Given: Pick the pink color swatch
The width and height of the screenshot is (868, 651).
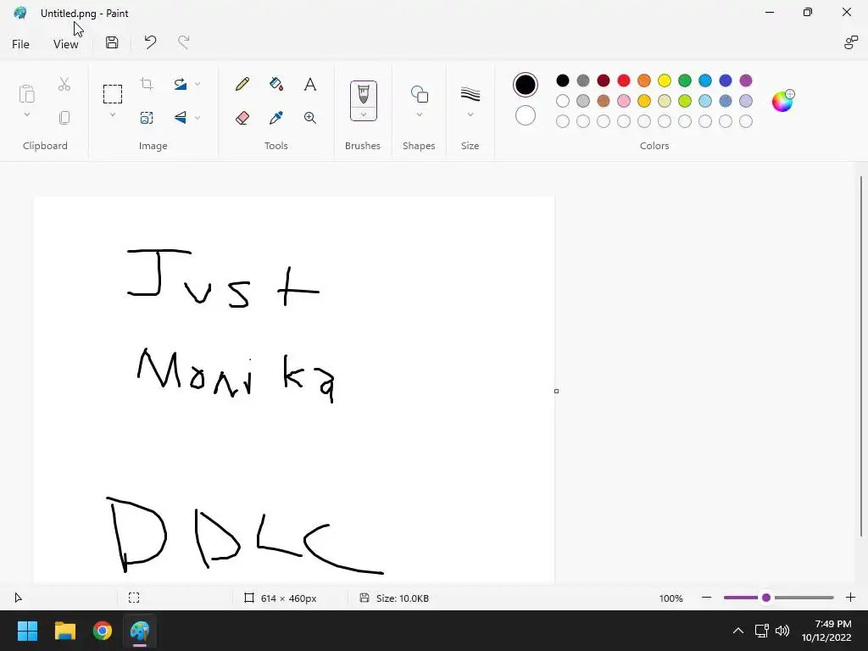Looking at the screenshot, I should (624, 101).
